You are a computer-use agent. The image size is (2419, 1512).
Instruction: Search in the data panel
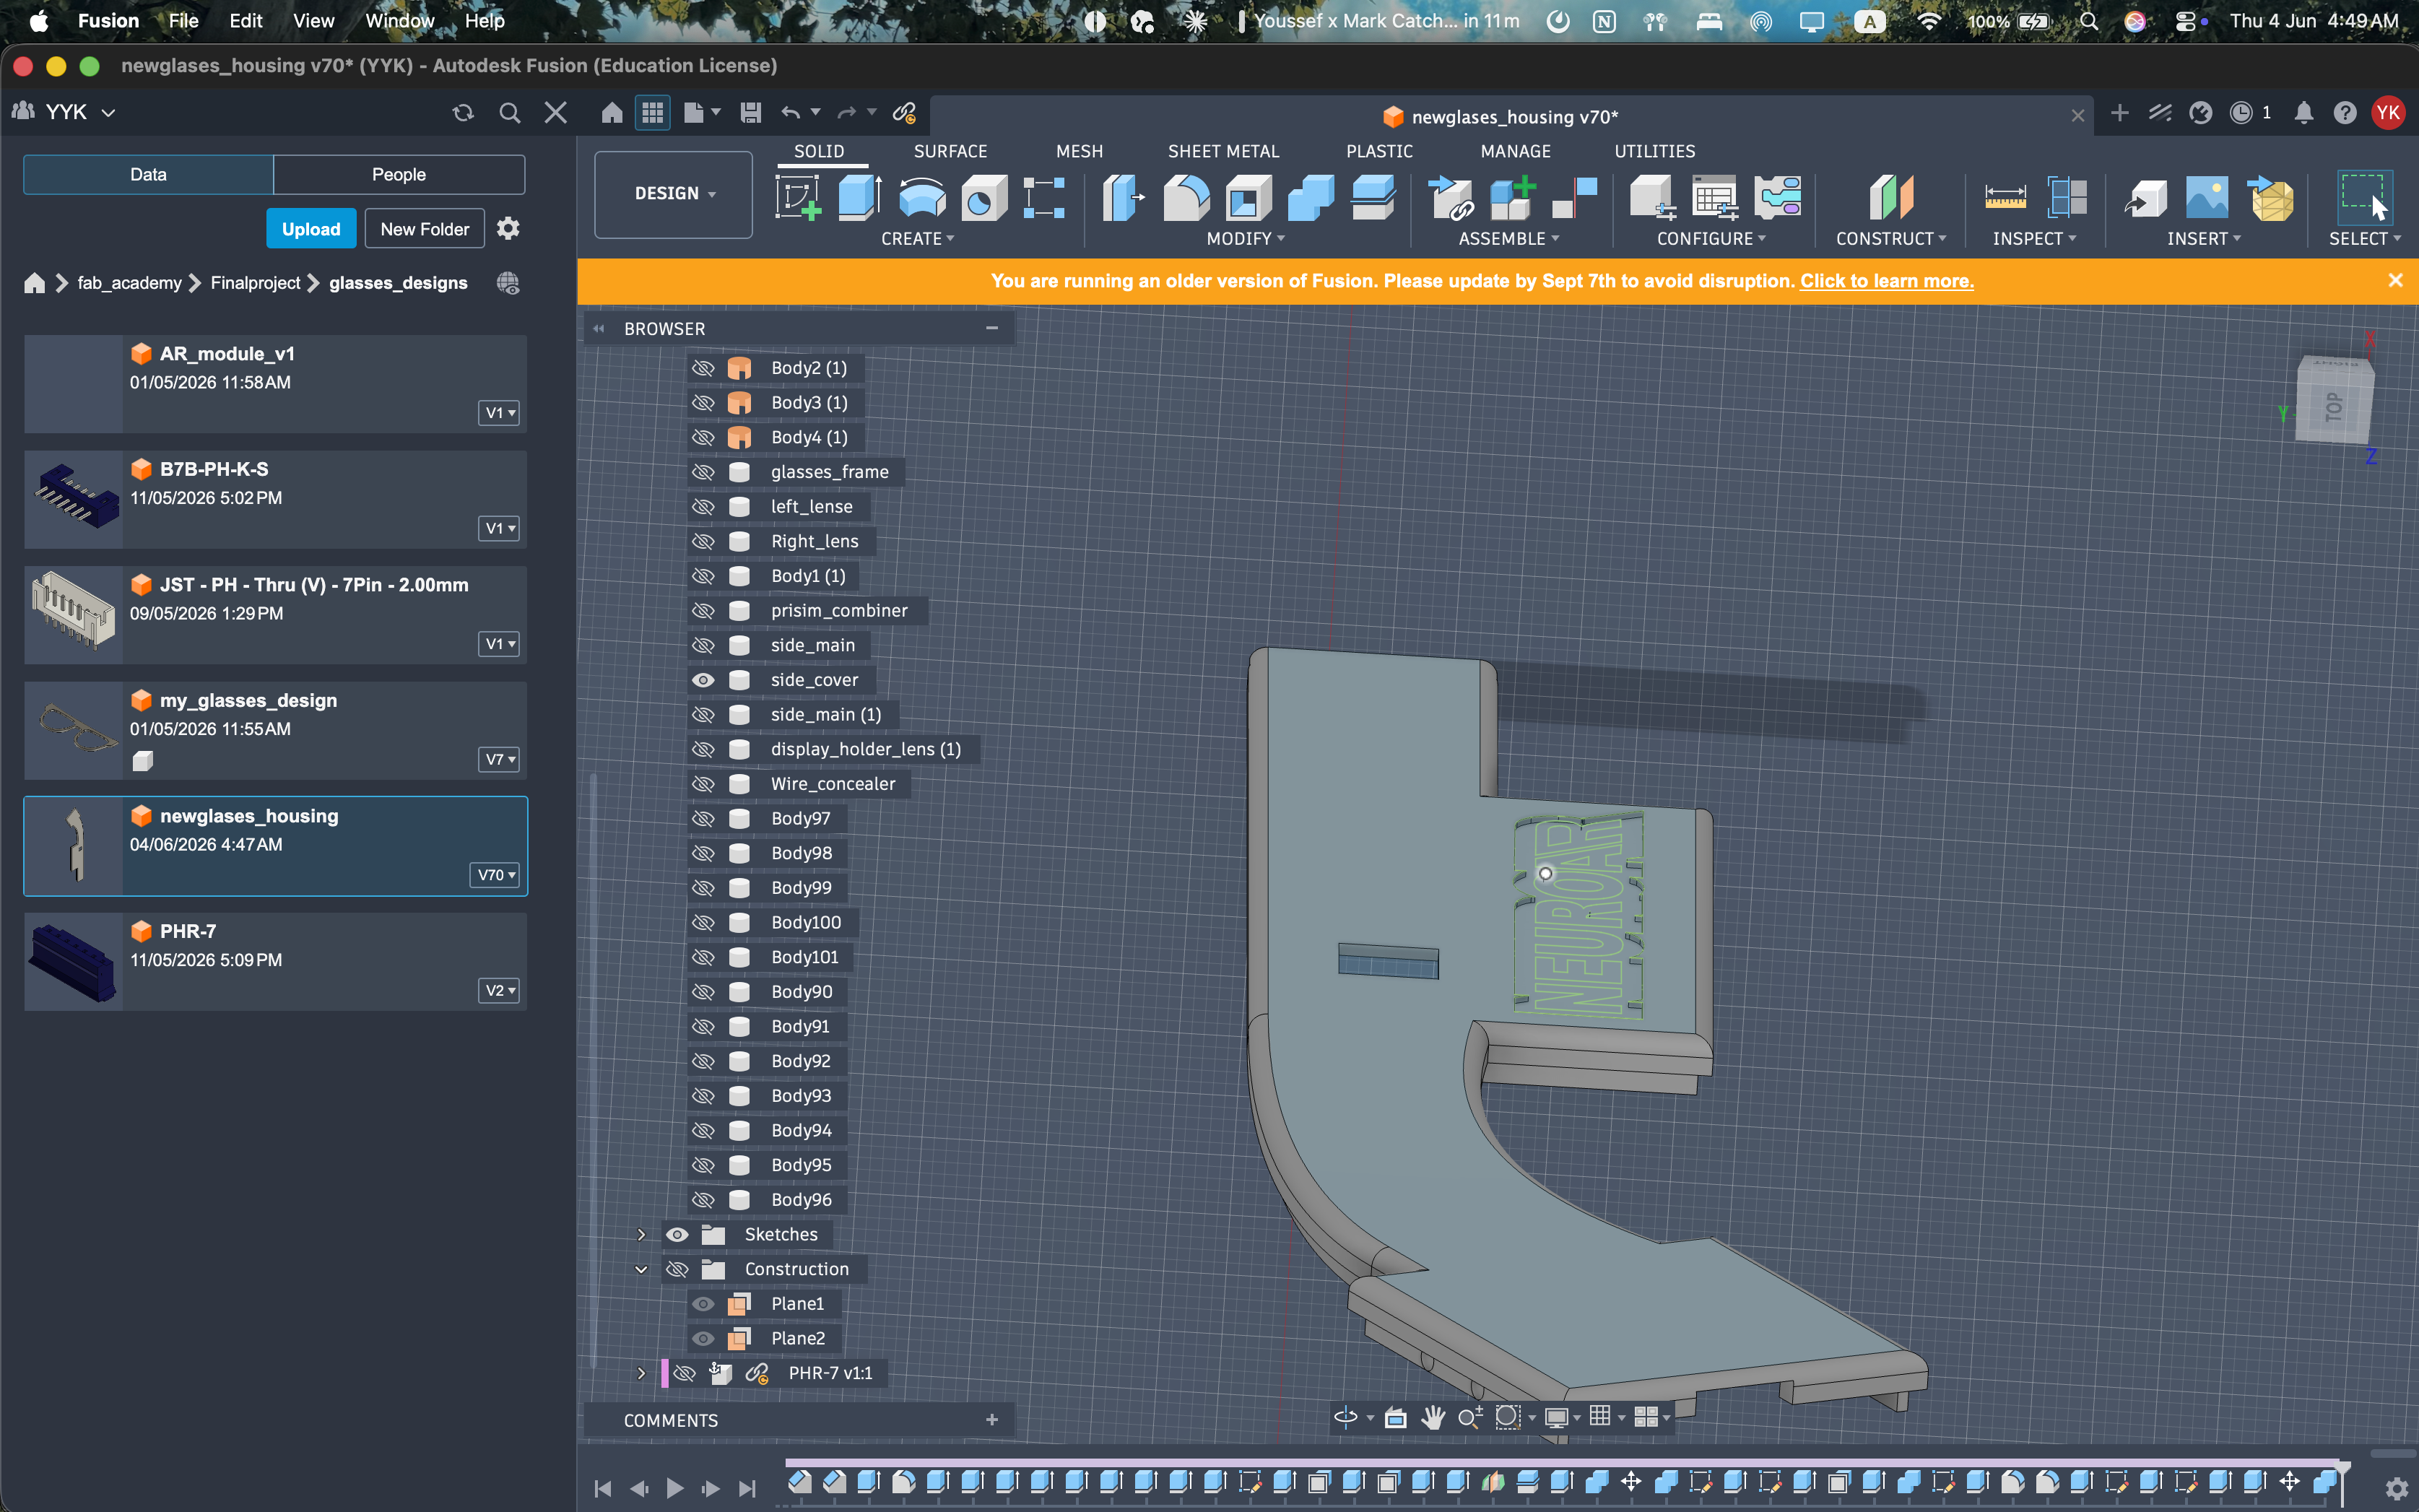pos(510,112)
